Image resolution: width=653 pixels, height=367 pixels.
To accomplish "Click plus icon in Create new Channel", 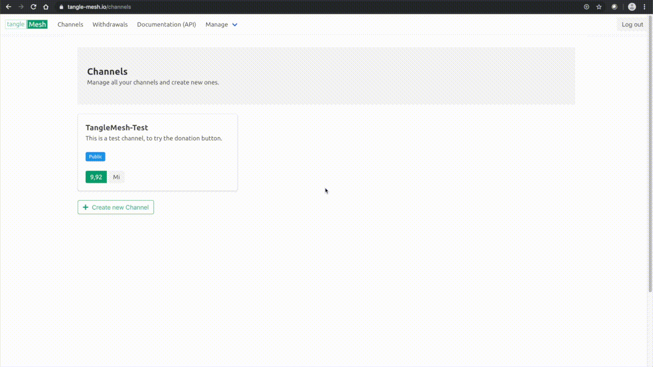I will 86,207.
